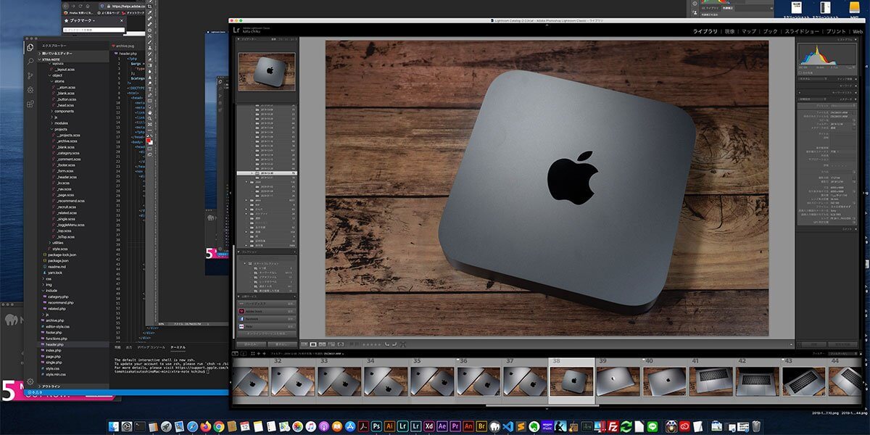Collapse the Lightroom 公開サービス panel
The image size is (870, 435).
[x=240, y=297]
